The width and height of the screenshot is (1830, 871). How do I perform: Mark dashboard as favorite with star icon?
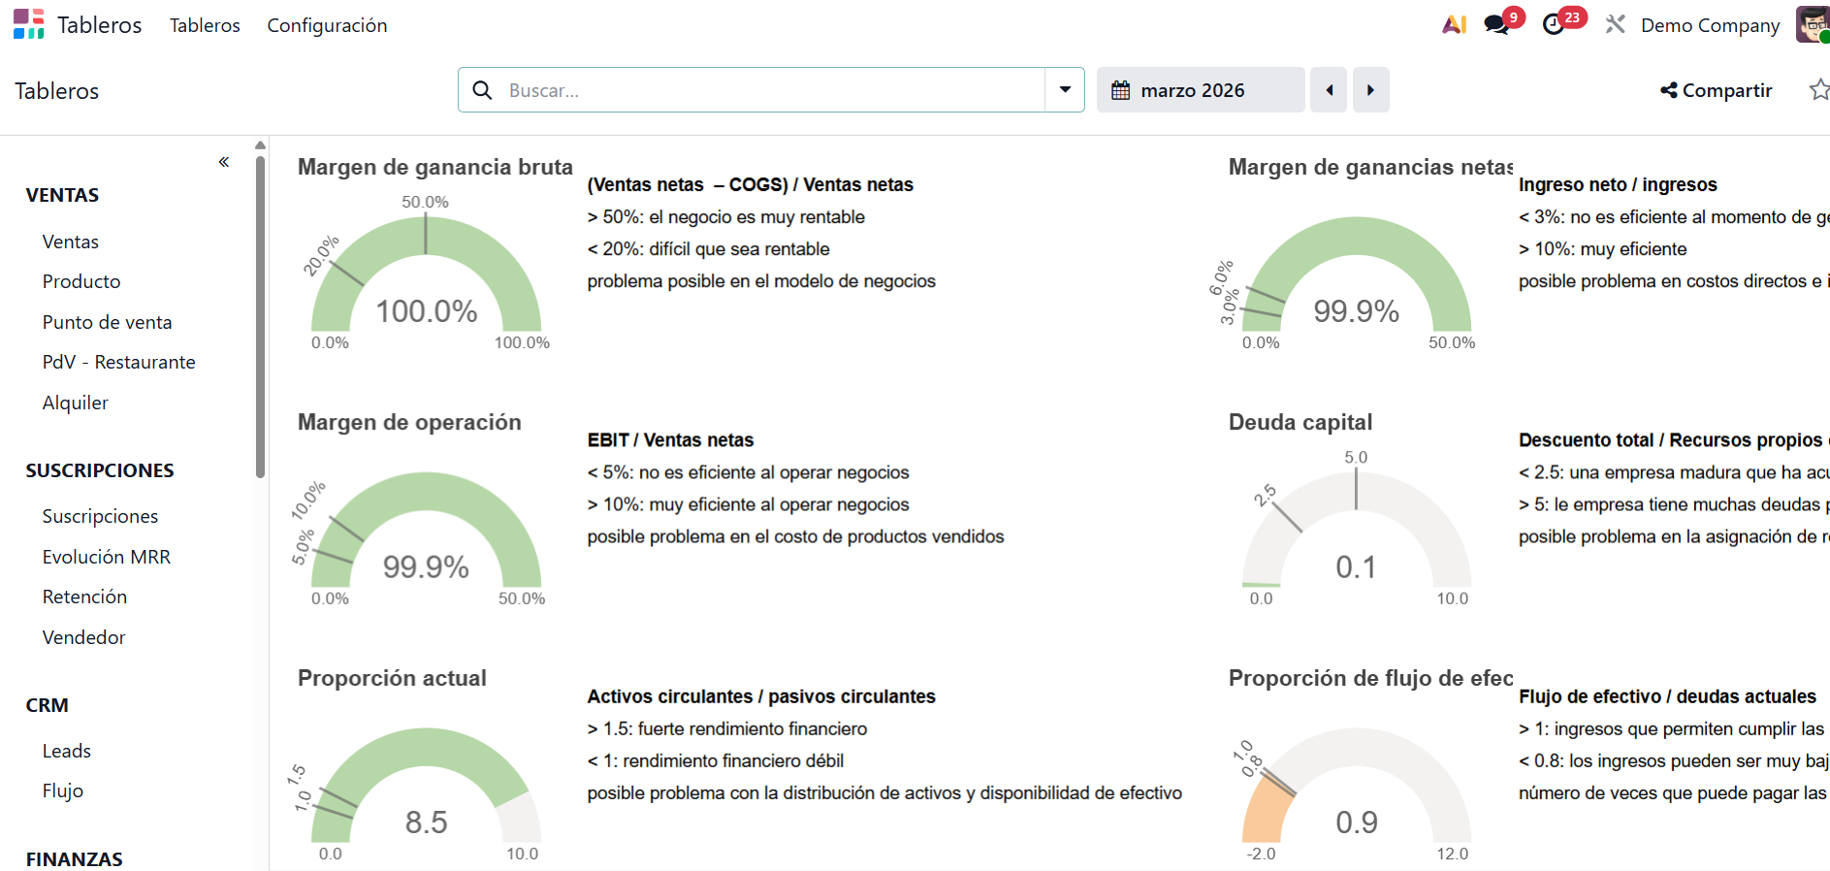pyautogui.click(x=1818, y=90)
